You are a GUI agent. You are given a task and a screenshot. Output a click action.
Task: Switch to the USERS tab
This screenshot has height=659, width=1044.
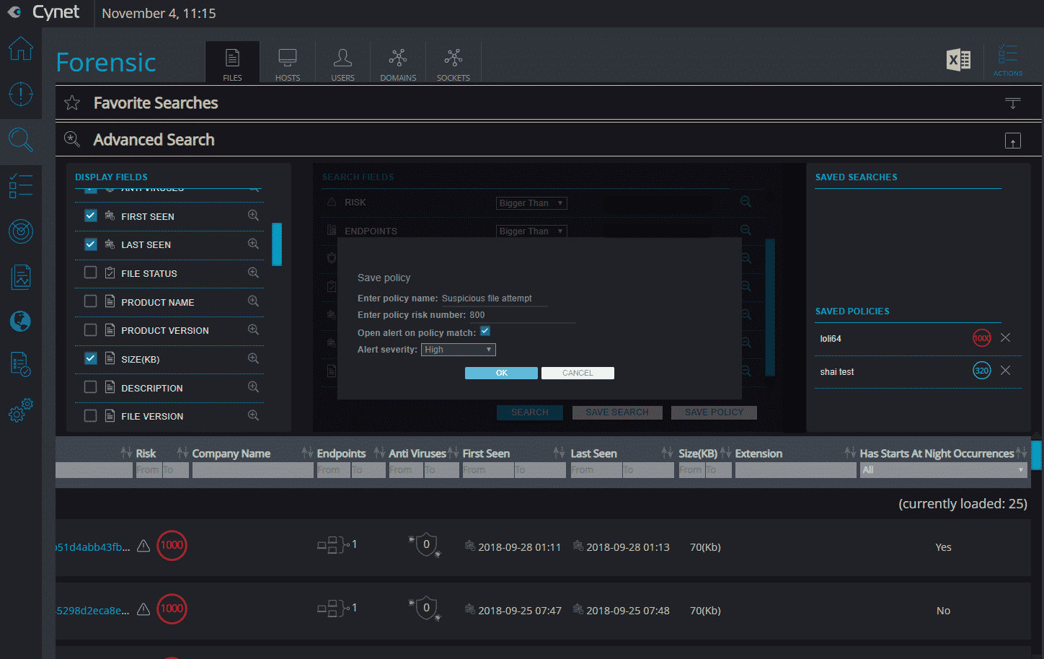click(342, 63)
